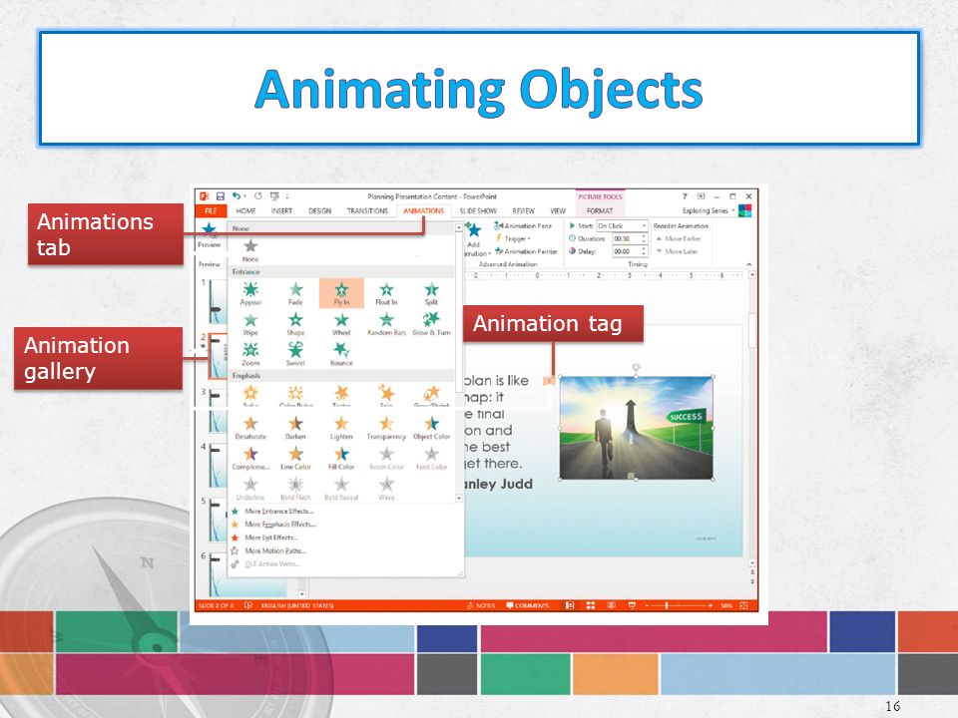Image resolution: width=958 pixels, height=718 pixels.
Task: Expand the Undo history dropdown arrow
Action: point(245,196)
